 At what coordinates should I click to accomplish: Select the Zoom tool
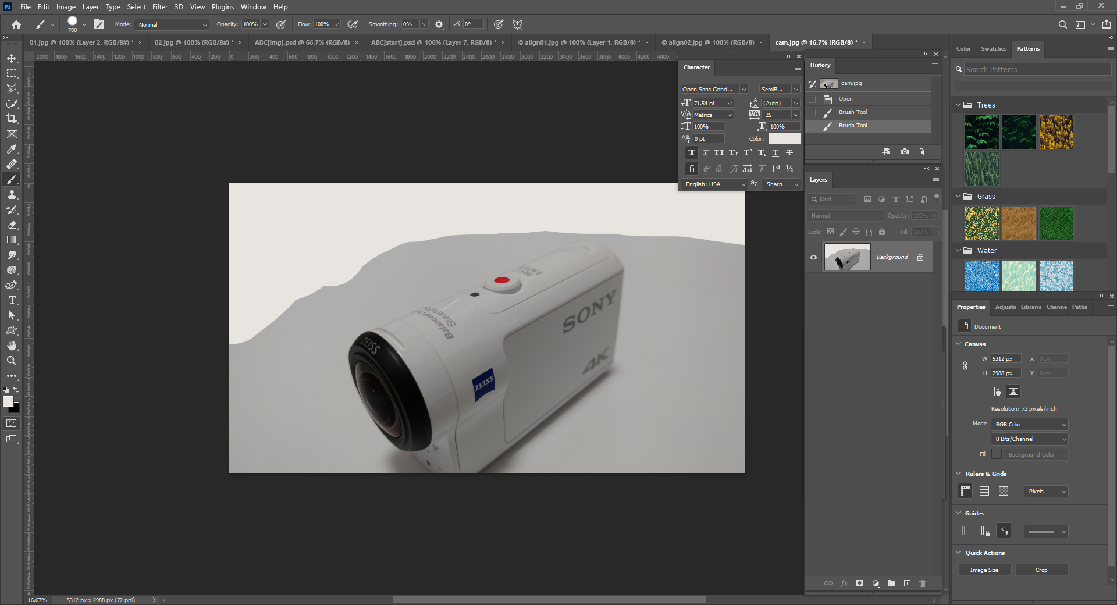pos(12,361)
